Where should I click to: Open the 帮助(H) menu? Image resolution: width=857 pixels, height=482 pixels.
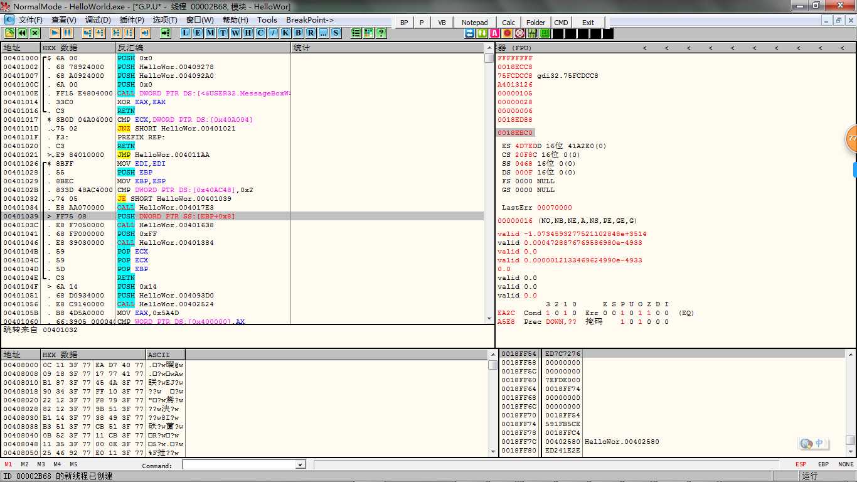236,20
